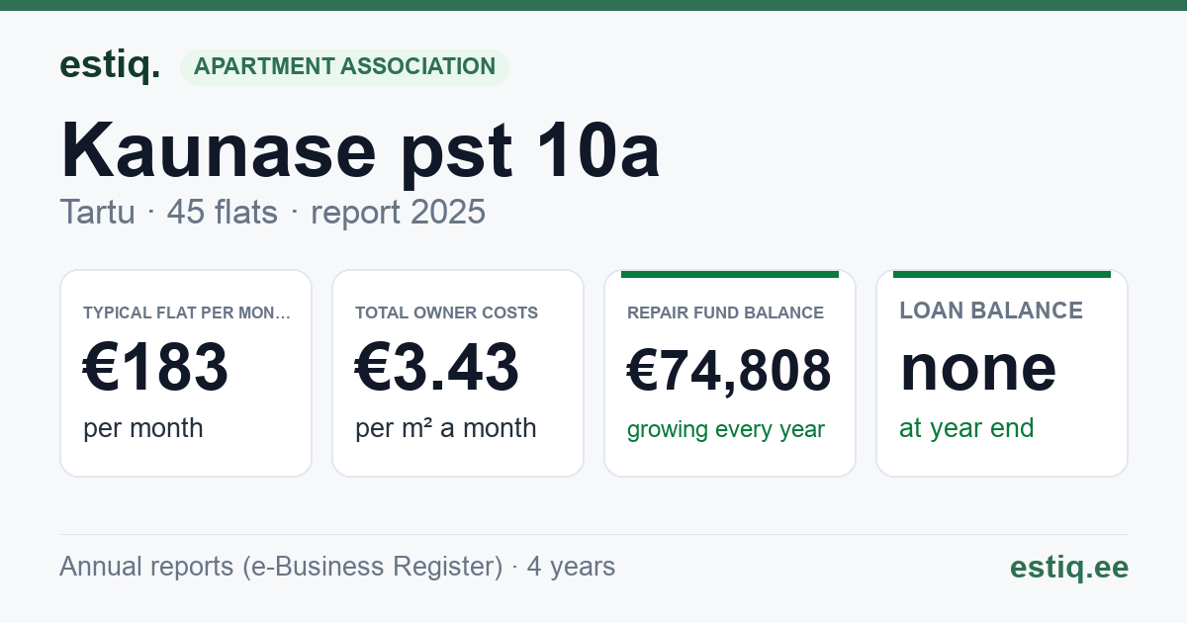This screenshot has height=623, width=1187.
Task: Click 'per month' under €183
Action: point(143,428)
